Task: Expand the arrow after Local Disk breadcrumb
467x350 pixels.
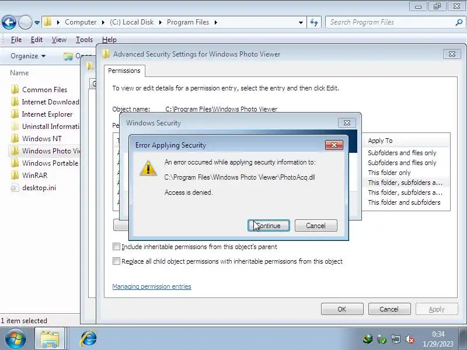Action: click(160, 22)
